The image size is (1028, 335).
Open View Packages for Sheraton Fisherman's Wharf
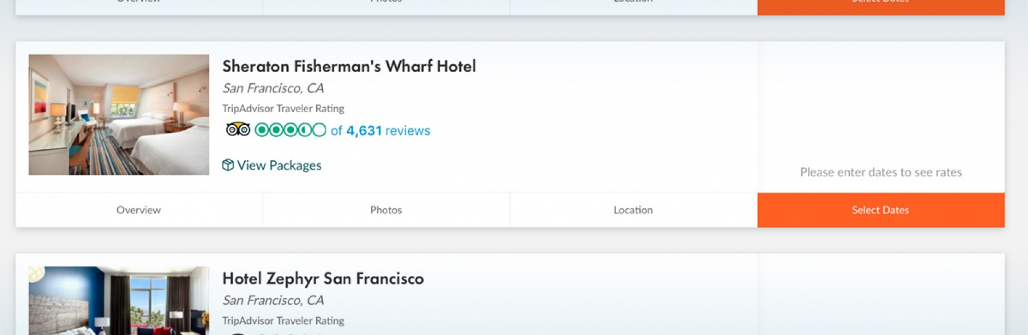point(279,165)
